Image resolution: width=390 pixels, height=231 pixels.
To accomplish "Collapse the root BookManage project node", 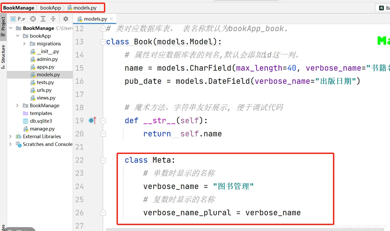I will tap(11, 28).
